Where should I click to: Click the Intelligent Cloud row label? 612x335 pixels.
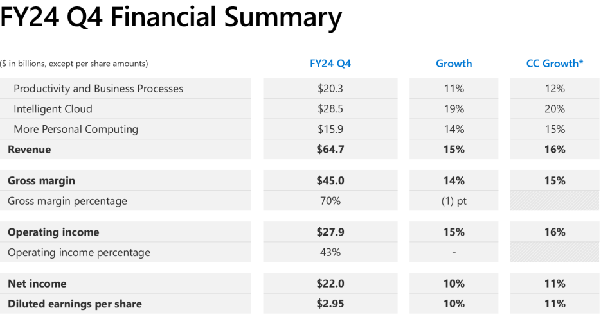[53, 109]
